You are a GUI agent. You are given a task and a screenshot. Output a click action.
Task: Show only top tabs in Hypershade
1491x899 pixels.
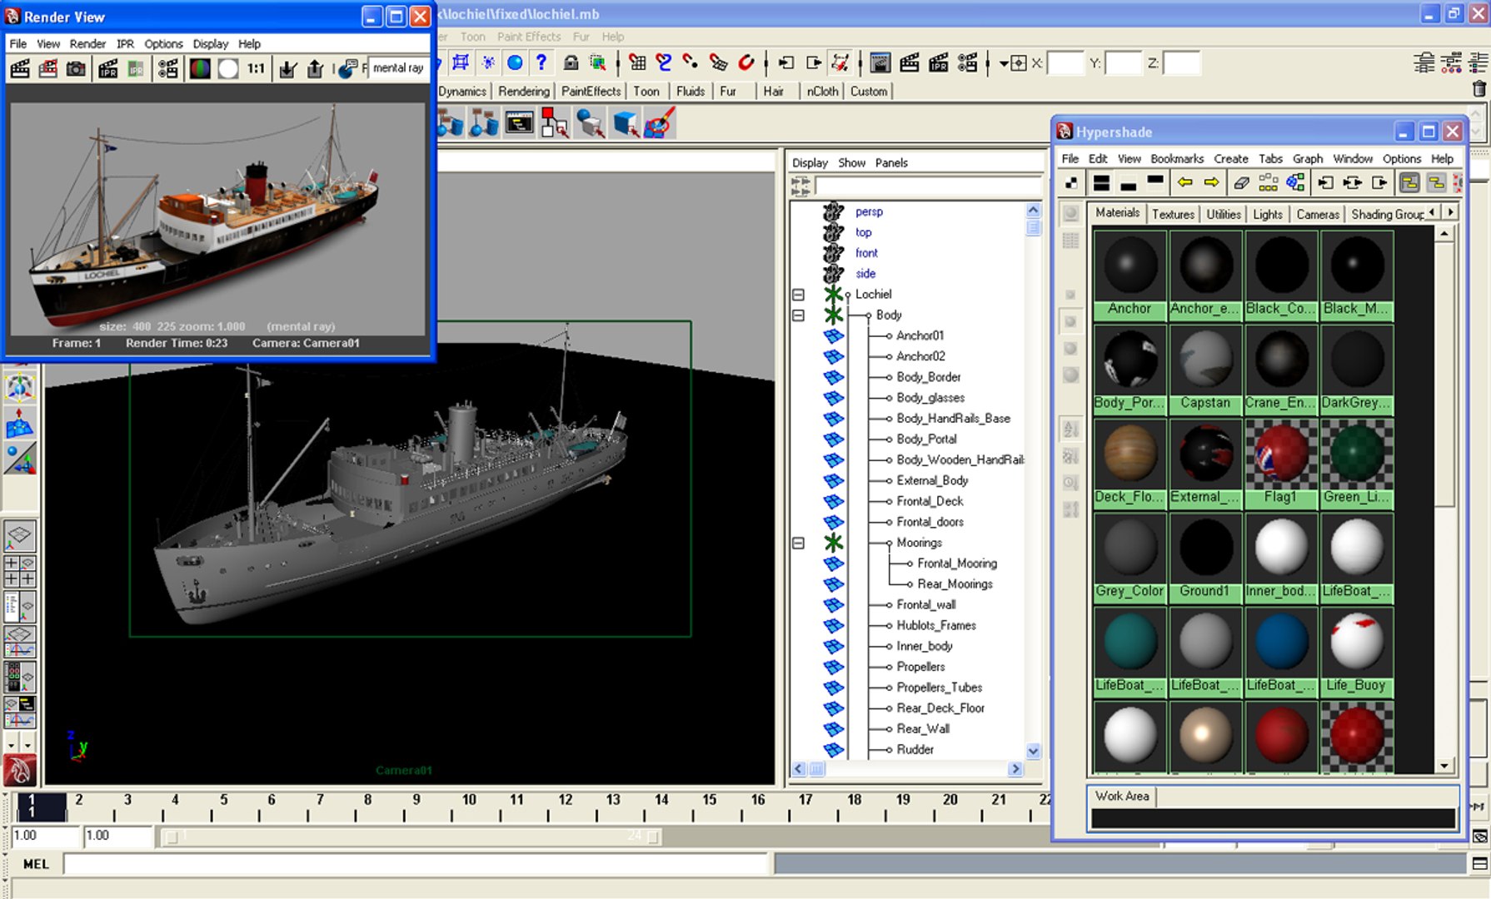1155,182
